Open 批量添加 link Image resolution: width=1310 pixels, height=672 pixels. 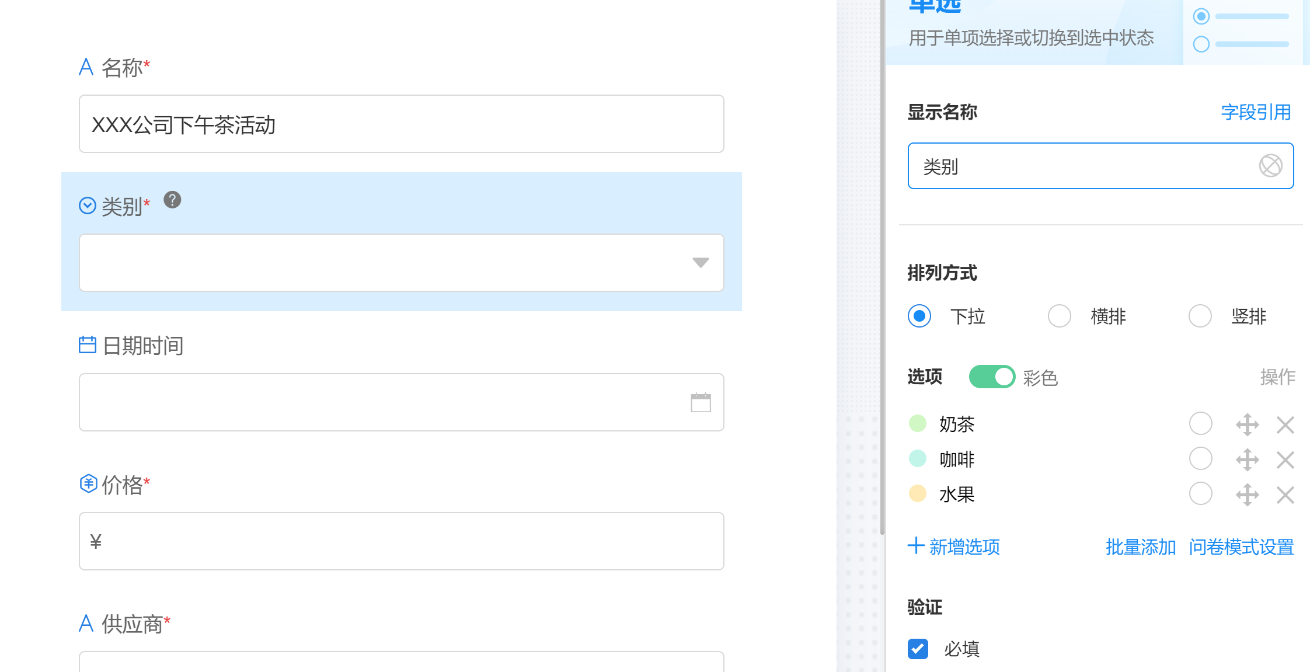tap(1140, 547)
